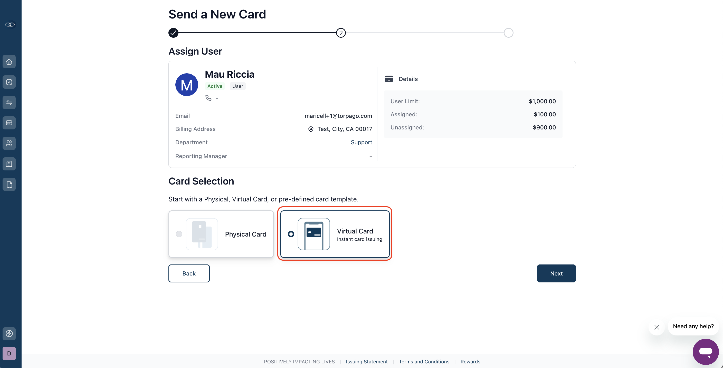Click the D profile avatar

[9, 353]
